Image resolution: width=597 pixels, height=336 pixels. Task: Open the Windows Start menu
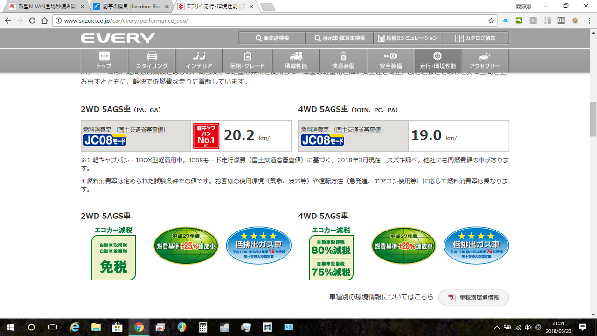[x=10, y=327]
